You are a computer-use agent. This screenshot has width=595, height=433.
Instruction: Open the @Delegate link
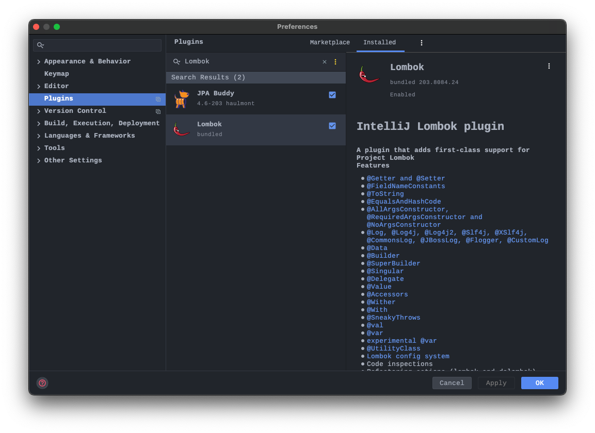(385, 279)
